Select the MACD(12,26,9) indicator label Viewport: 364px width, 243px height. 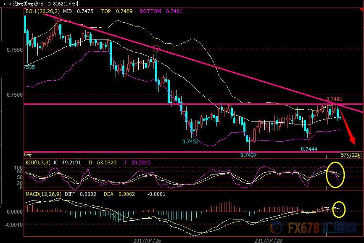pyautogui.click(x=44, y=194)
